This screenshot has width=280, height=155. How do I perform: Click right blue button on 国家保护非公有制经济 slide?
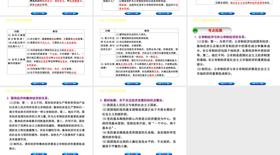[164, 13]
